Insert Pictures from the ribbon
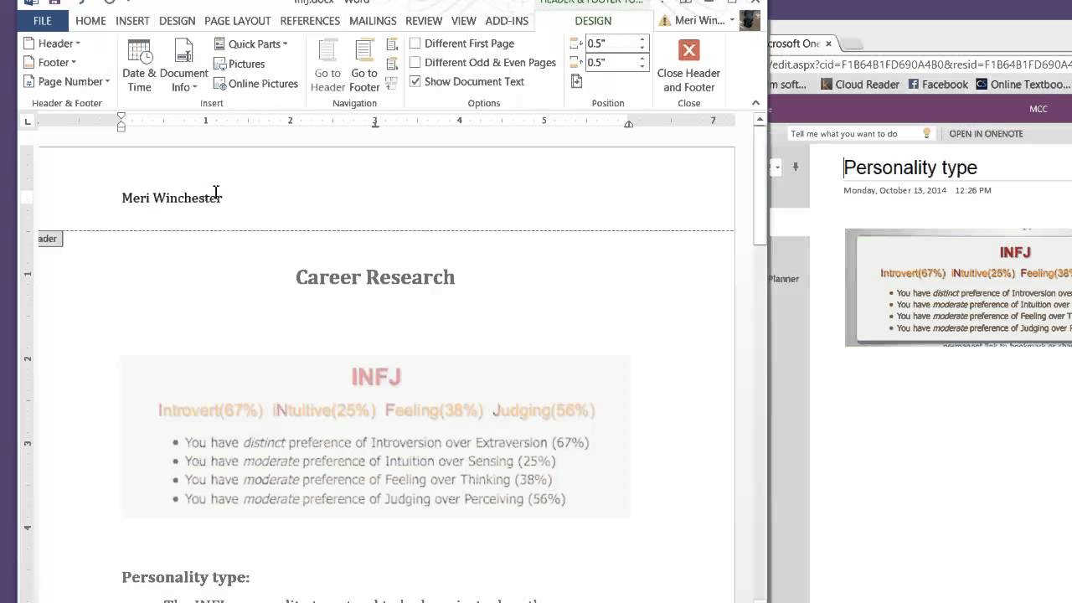The width and height of the screenshot is (1072, 603). coord(240,64)
